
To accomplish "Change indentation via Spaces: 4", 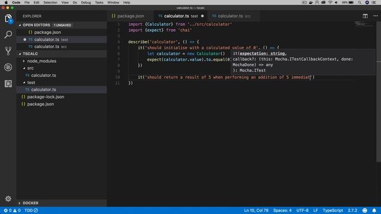I will tap(282, 210).
